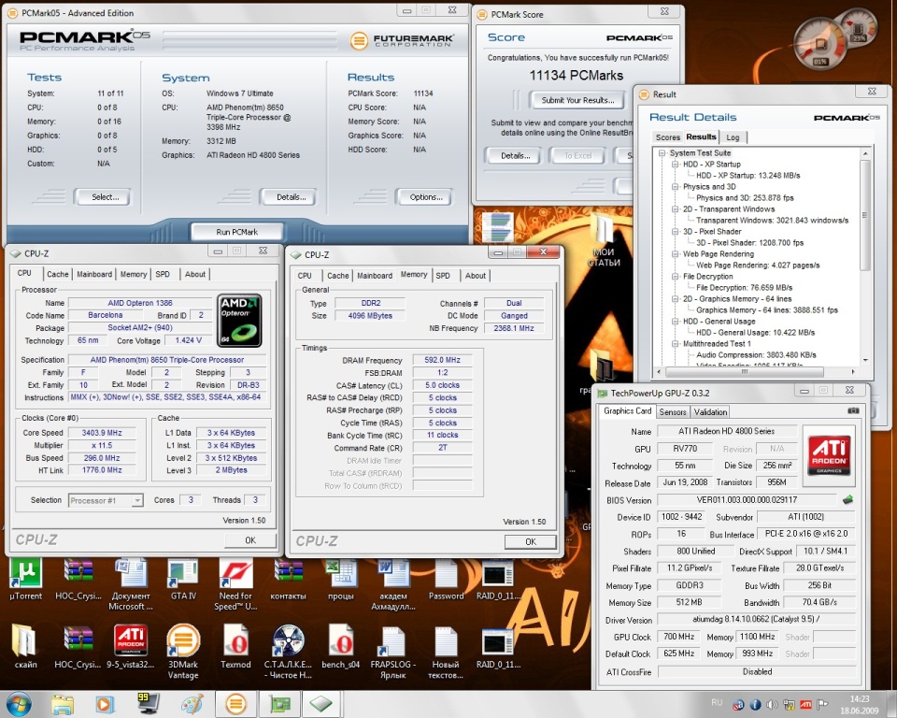Click the GPU-Z taskbar button
This screenshot has height=718, width=897.
click(x=279, y=704)
